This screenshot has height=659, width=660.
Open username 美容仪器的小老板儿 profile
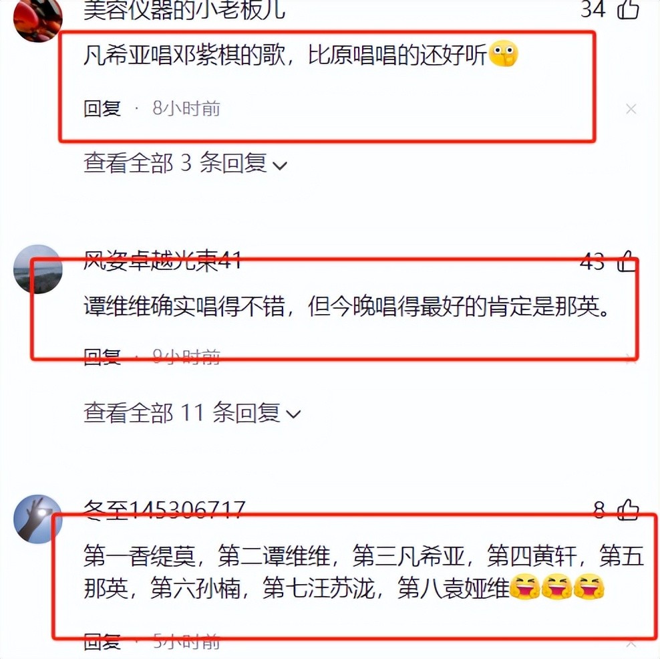[184, 10]
